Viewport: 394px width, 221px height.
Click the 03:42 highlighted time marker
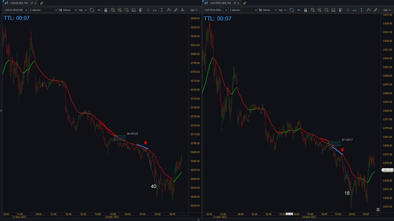289,214
